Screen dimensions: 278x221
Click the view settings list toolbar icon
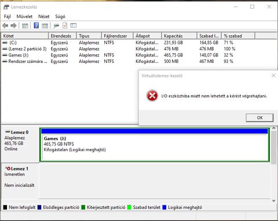[x=74, y=25]
